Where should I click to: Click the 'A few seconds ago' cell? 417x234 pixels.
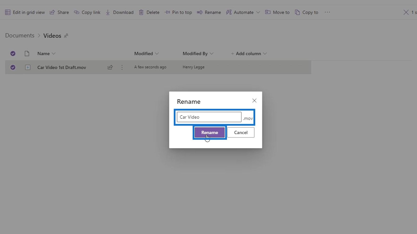(x=150, y=67)
